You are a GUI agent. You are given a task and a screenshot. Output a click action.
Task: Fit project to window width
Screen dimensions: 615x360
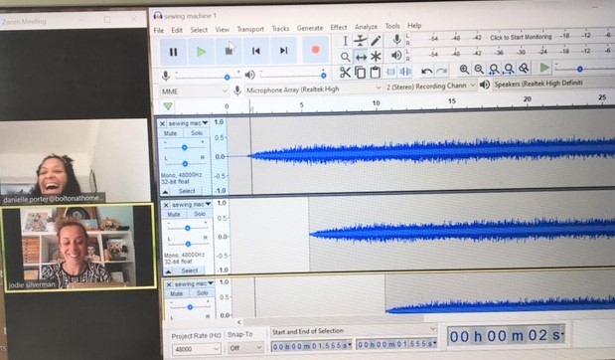[x=509, y=69]
